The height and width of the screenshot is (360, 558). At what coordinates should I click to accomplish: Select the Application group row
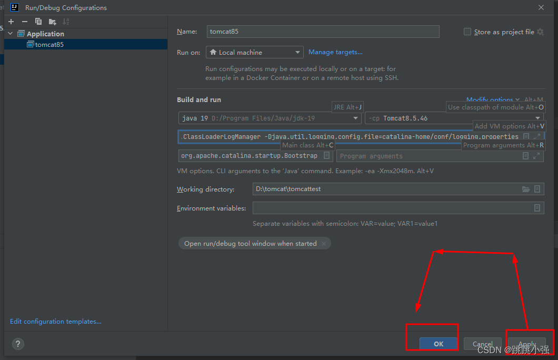click(86, 34)
